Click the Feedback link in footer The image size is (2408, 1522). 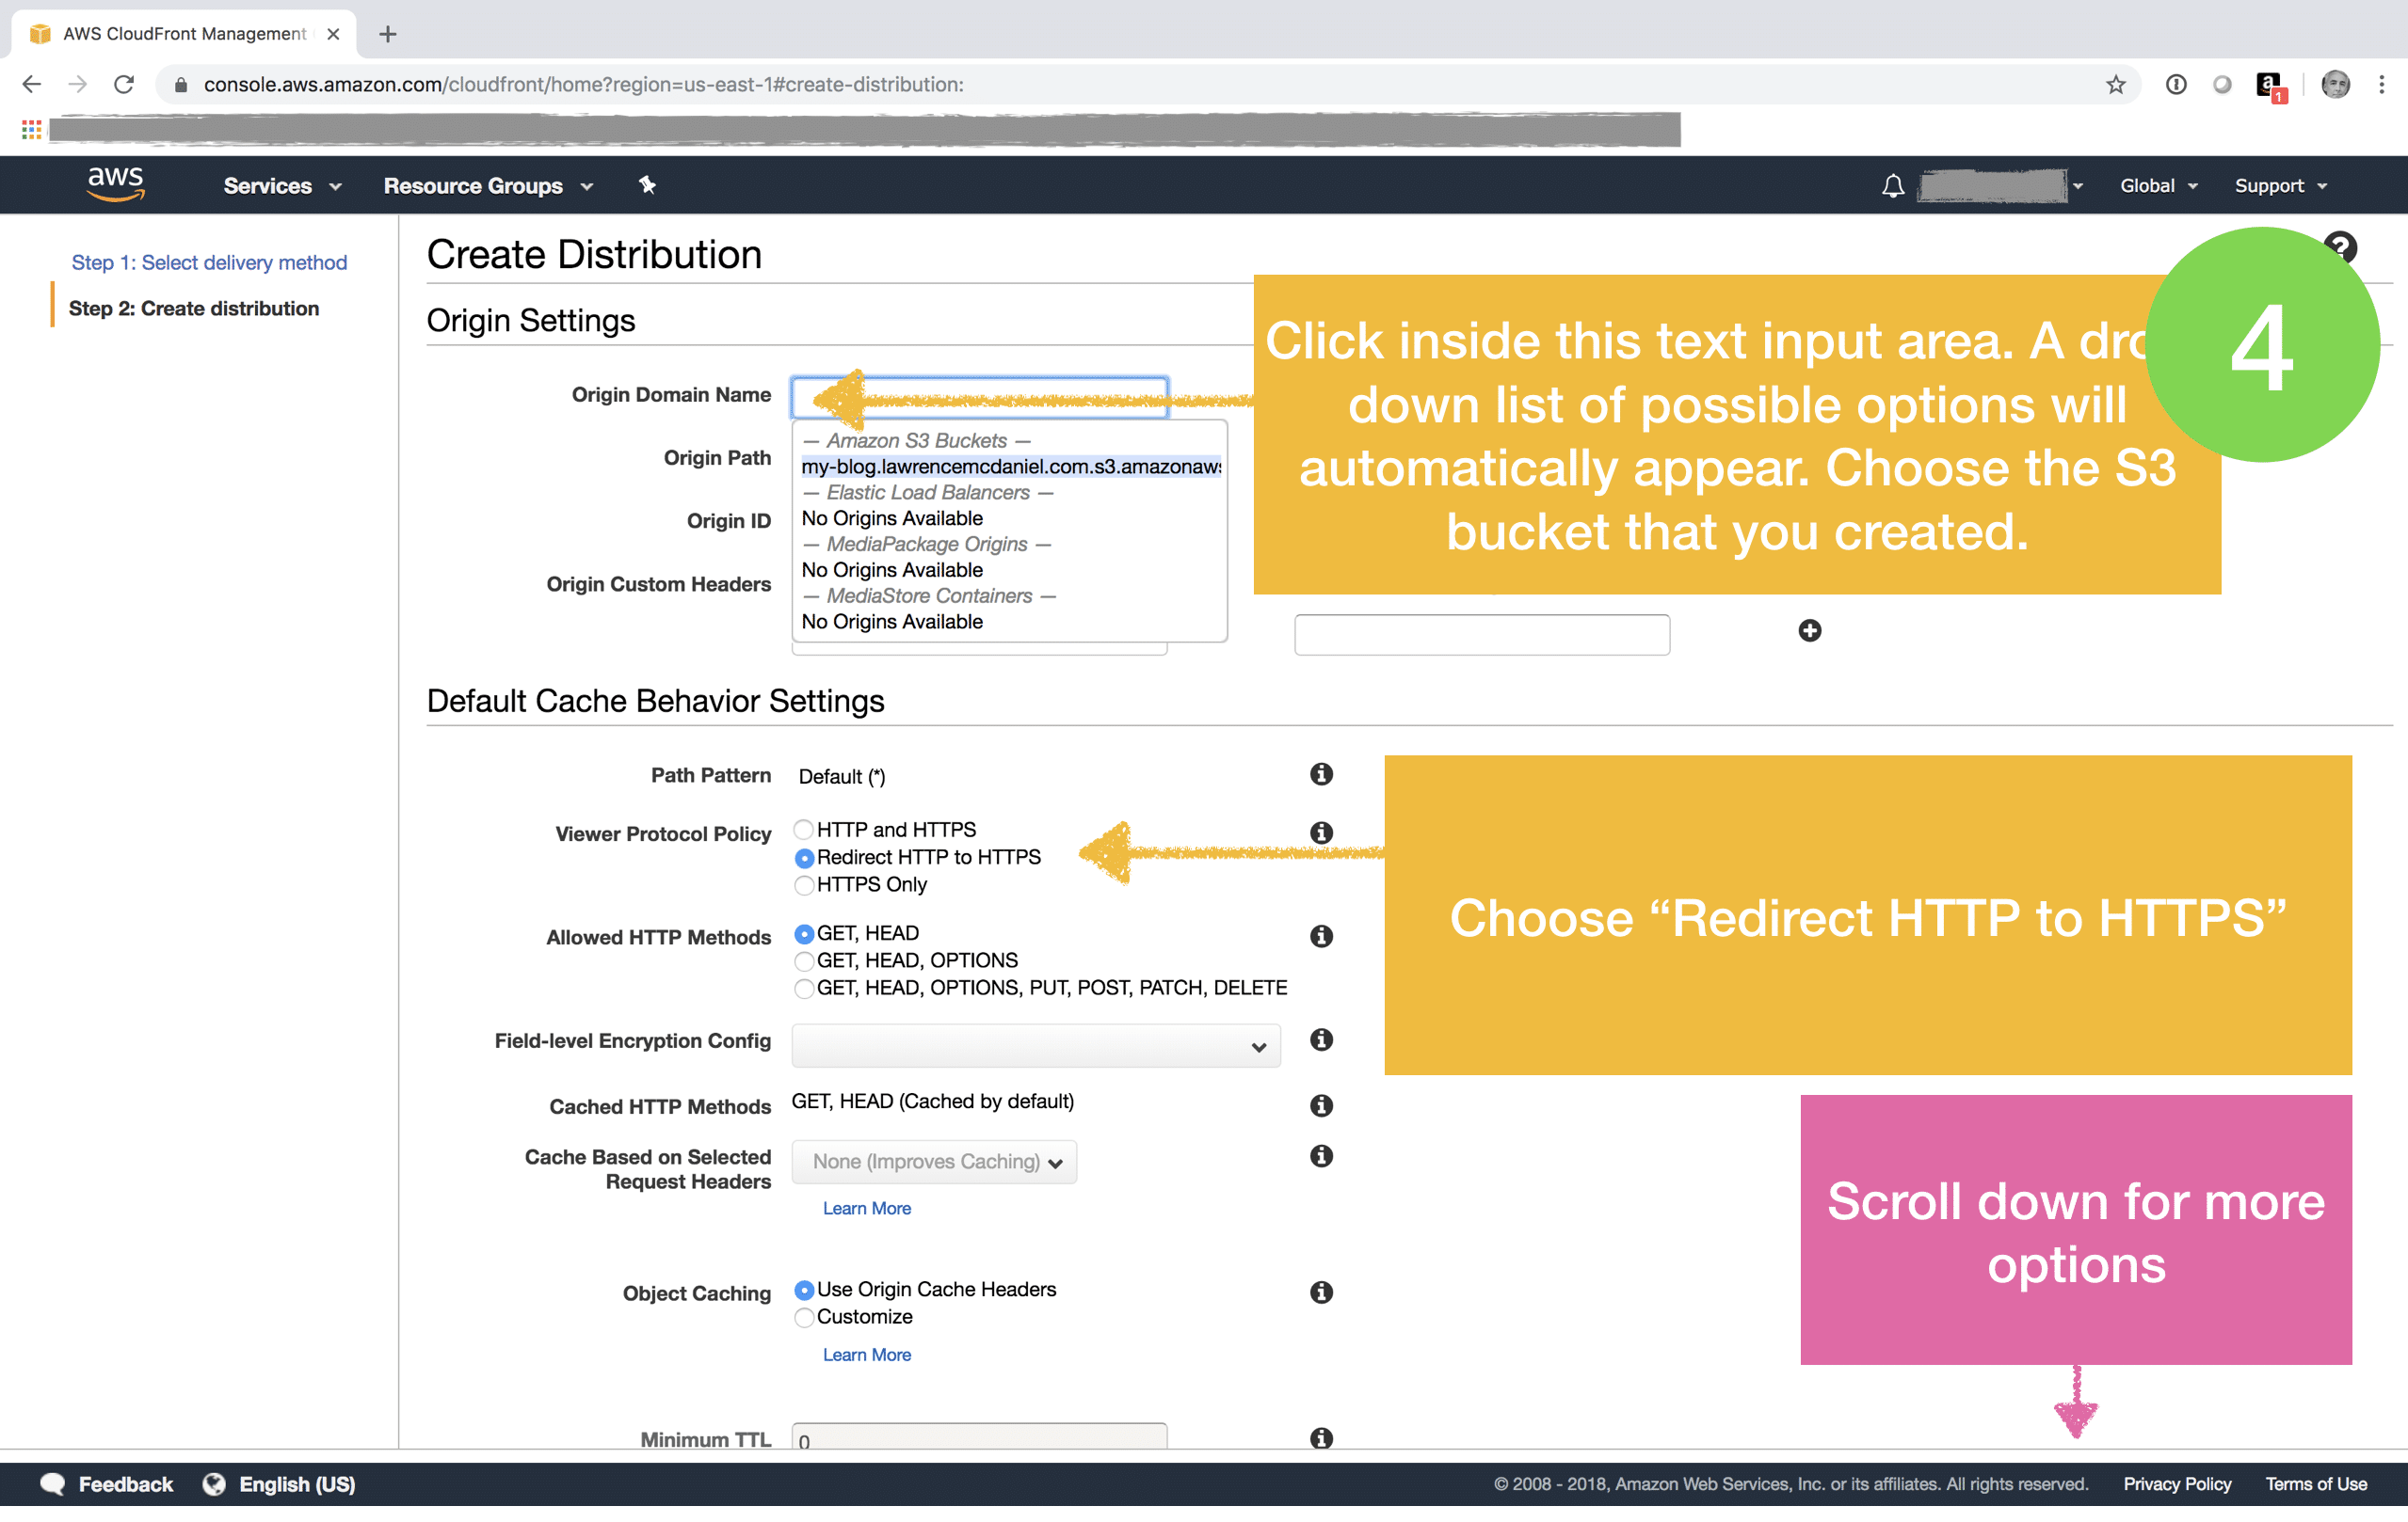126,1484
